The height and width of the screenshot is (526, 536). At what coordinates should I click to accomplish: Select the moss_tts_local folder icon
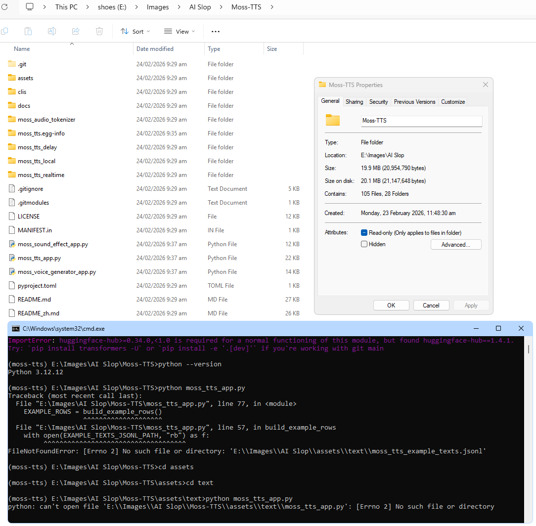click(12, 161)
